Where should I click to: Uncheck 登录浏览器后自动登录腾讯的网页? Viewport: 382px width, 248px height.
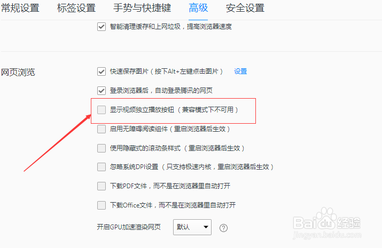[102, 91]
